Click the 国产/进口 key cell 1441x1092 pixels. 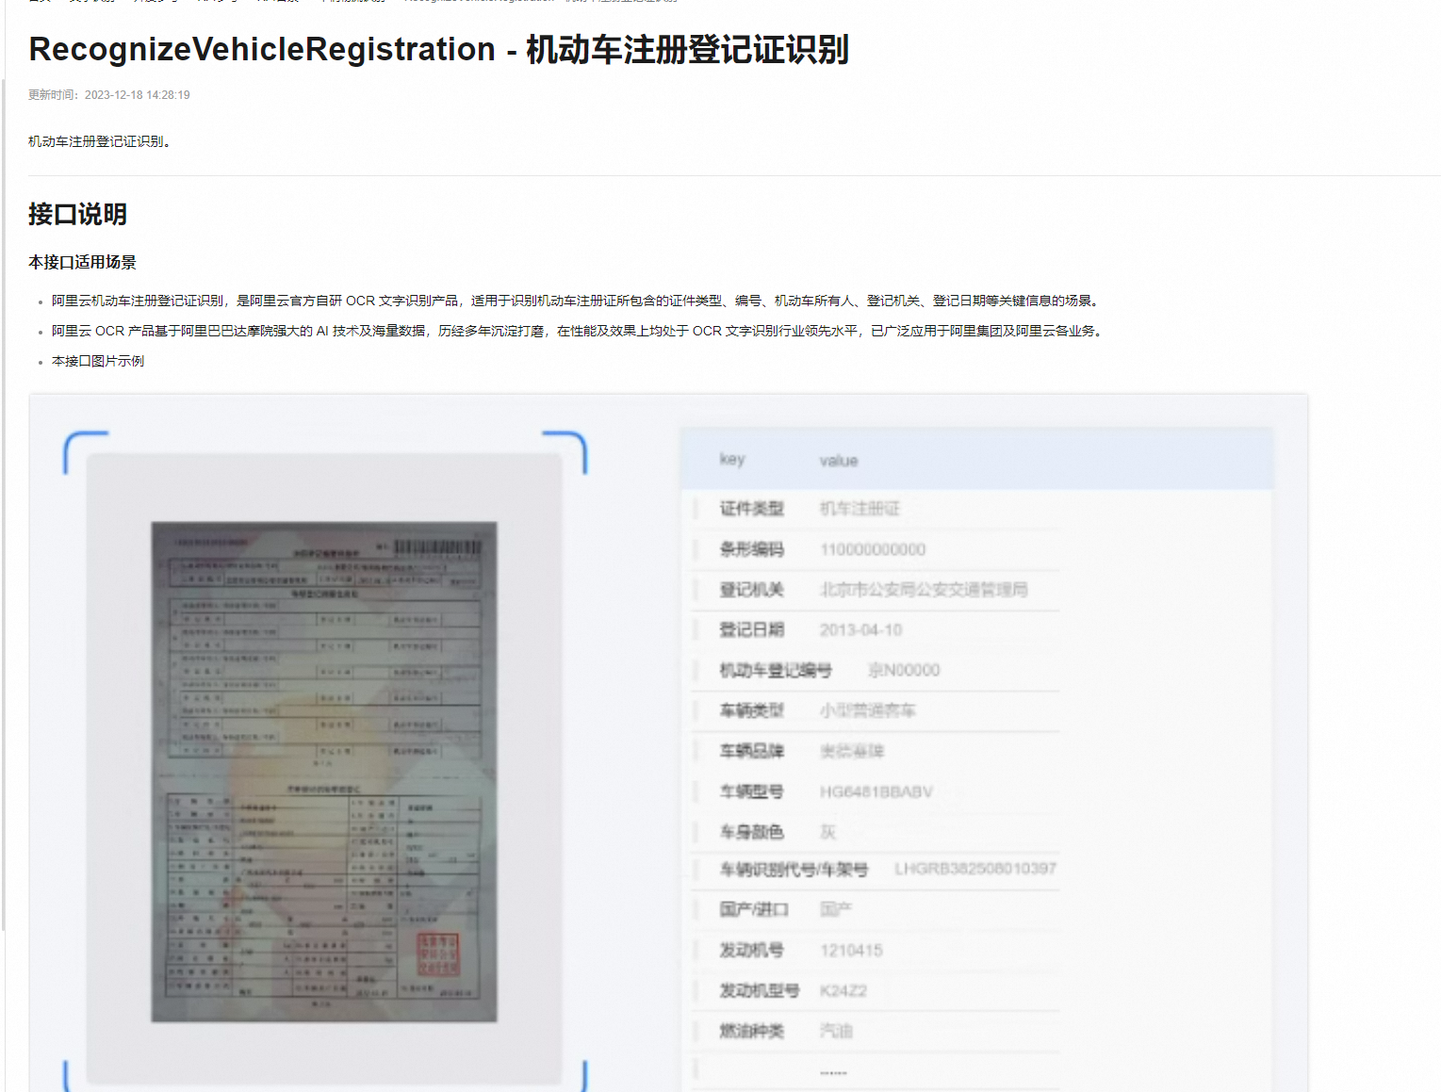click(x=754, y=909)
